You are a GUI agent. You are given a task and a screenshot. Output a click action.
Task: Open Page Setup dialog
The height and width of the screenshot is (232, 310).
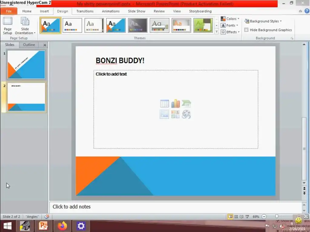(8, 26)
